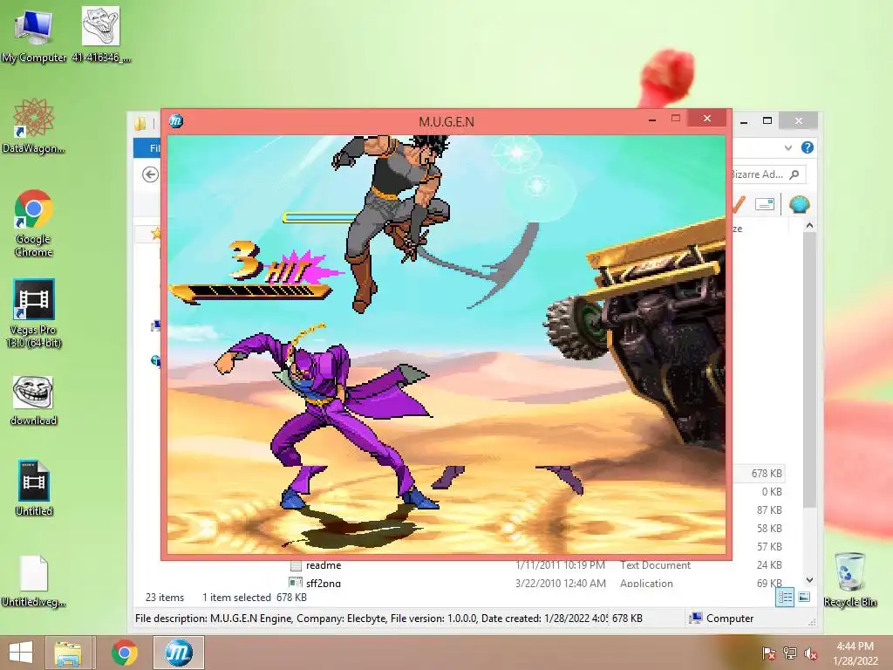Screen dimensions: 893x670
Task: Click the 57 KB size cell
Action: point(769,546)
